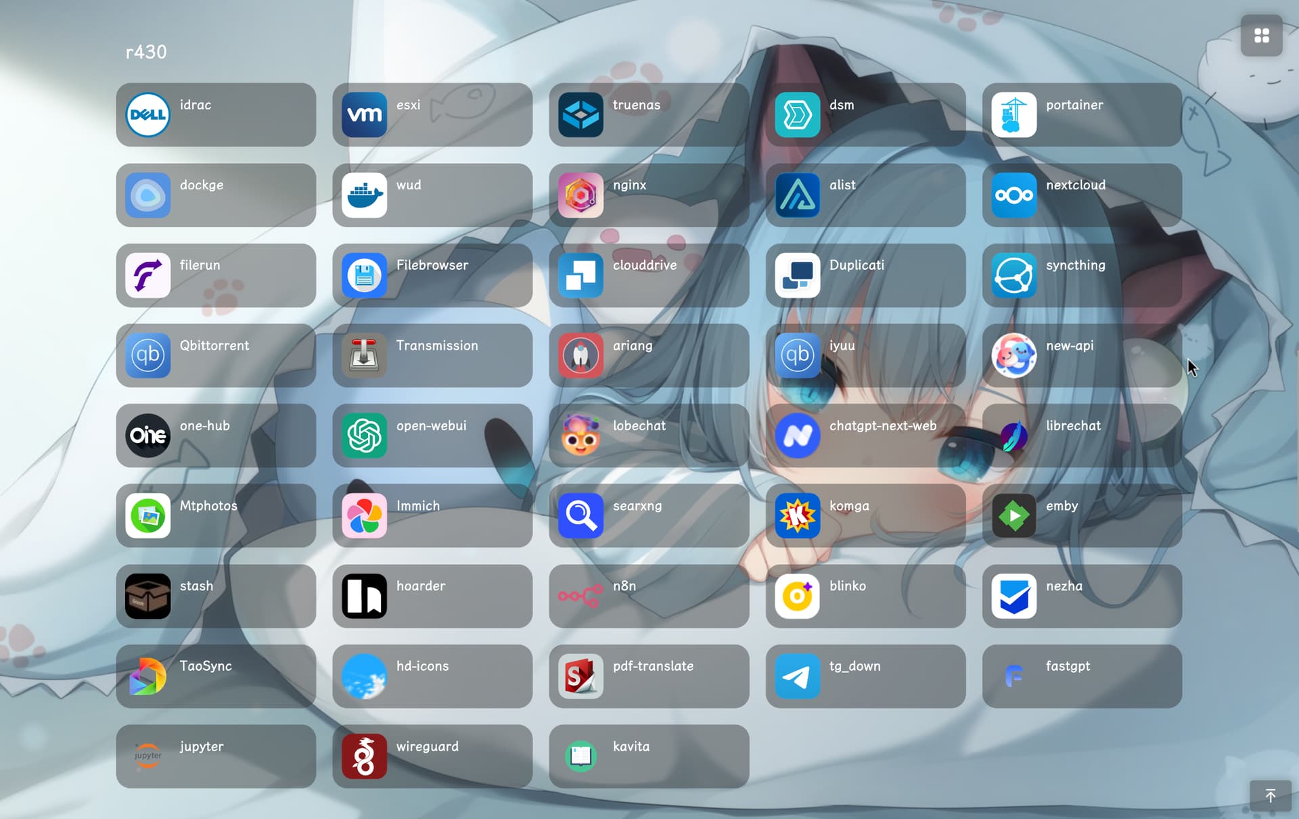The image size is (1299, 819).
Task: Click the 'syncthing' label text
Action: [1075, 265]
